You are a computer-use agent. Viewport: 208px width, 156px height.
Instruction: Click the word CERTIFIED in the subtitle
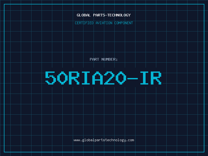(84, 23)
